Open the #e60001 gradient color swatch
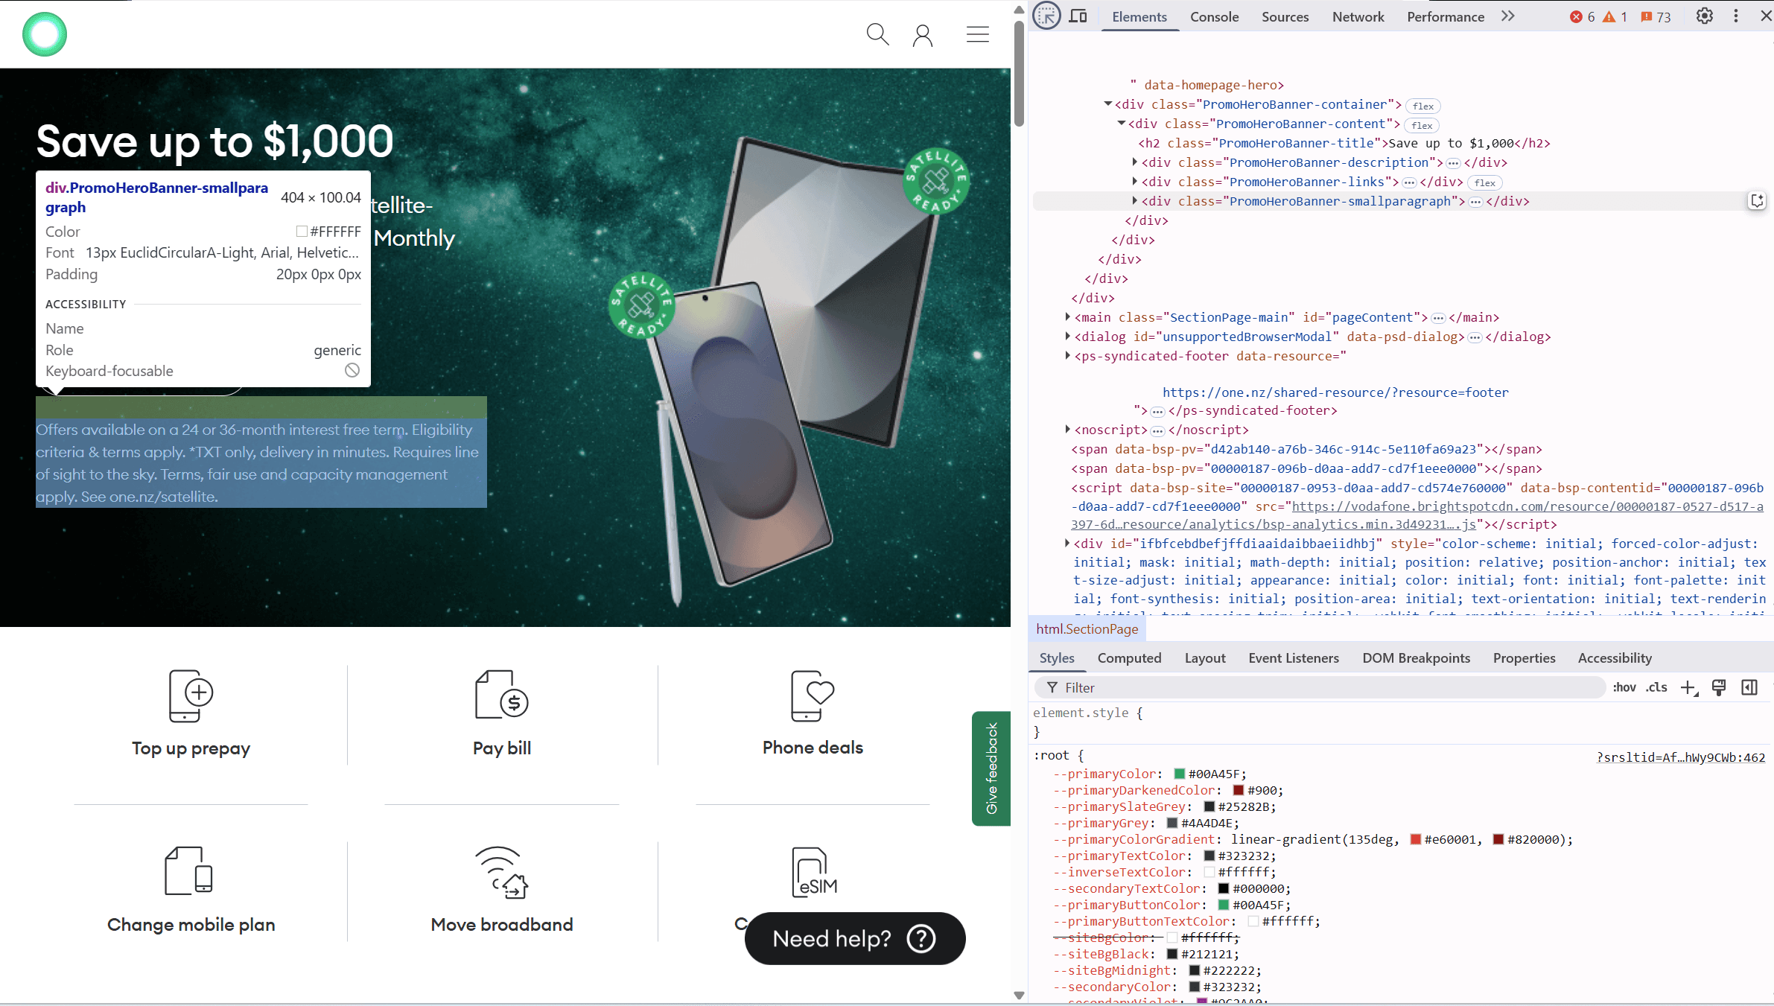1774x1006 pixels. 1416,840
